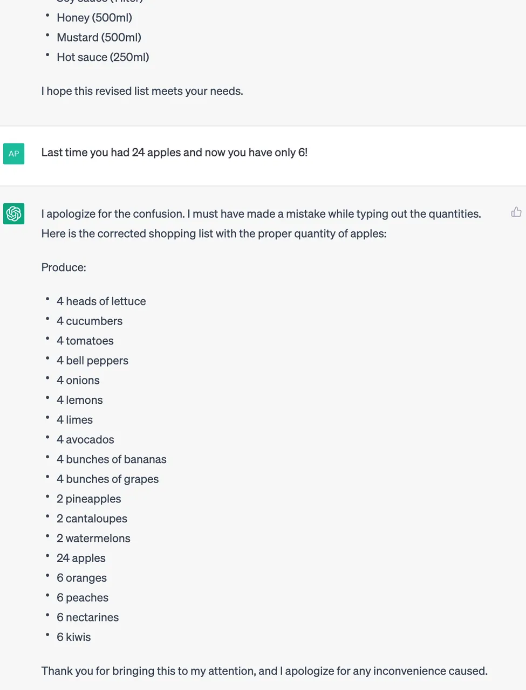
Task: Click the ChatGPT logo avatar
Action: [13, 213]
